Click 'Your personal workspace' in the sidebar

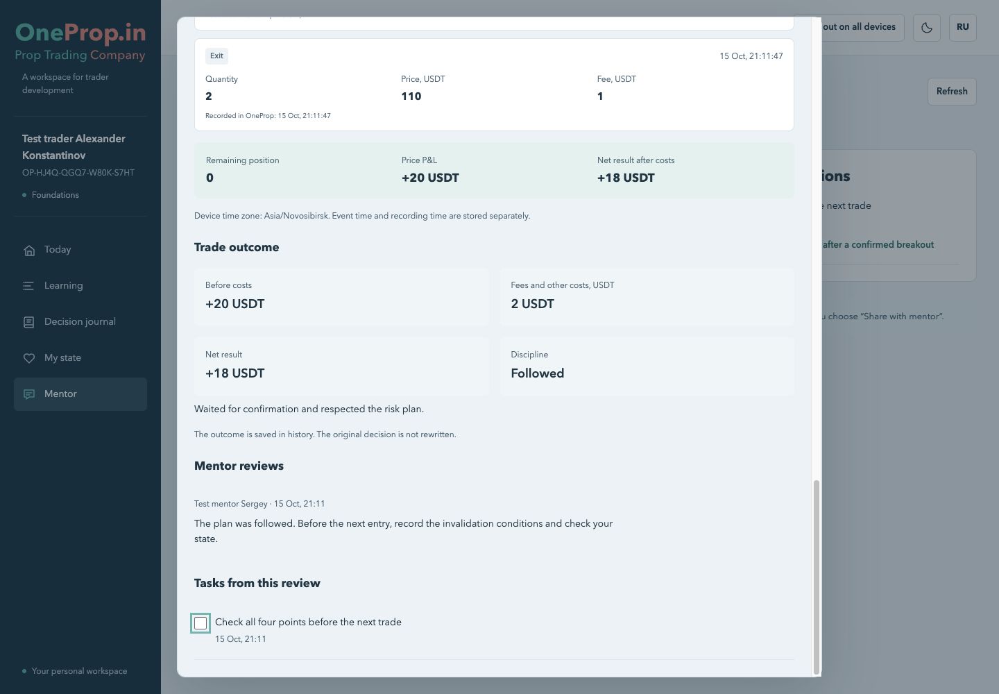tap(79, 671)
